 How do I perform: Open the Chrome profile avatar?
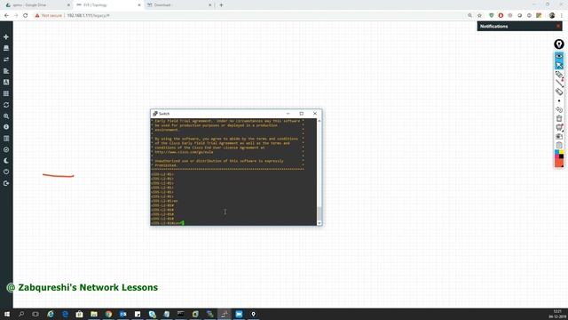pos(552,16)
